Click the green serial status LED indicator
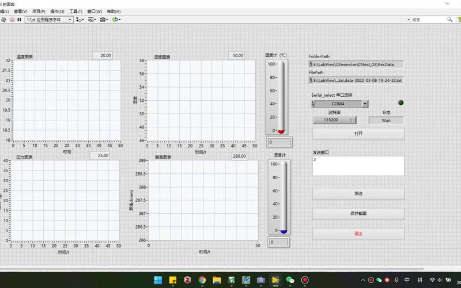The width and height of the screenshot is (461, 288). [x=400, y=103]
